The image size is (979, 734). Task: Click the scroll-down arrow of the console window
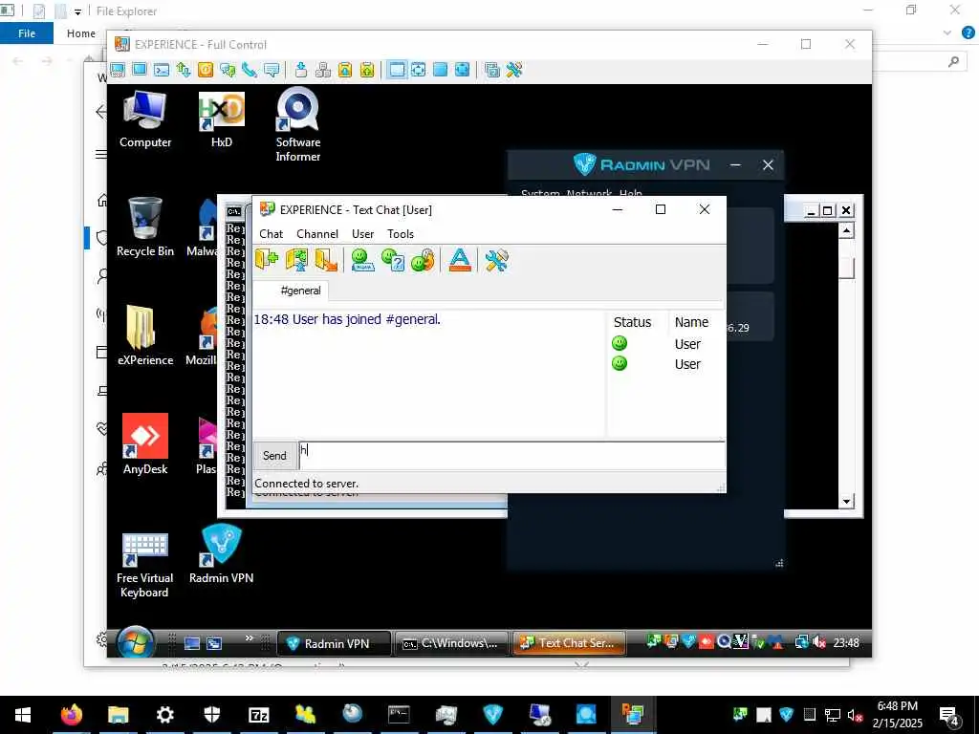point(847,501)
